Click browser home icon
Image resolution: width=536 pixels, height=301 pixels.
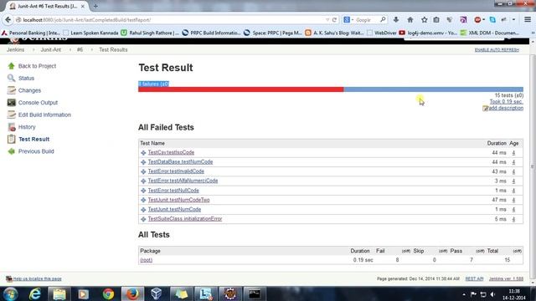pos(410,20)
